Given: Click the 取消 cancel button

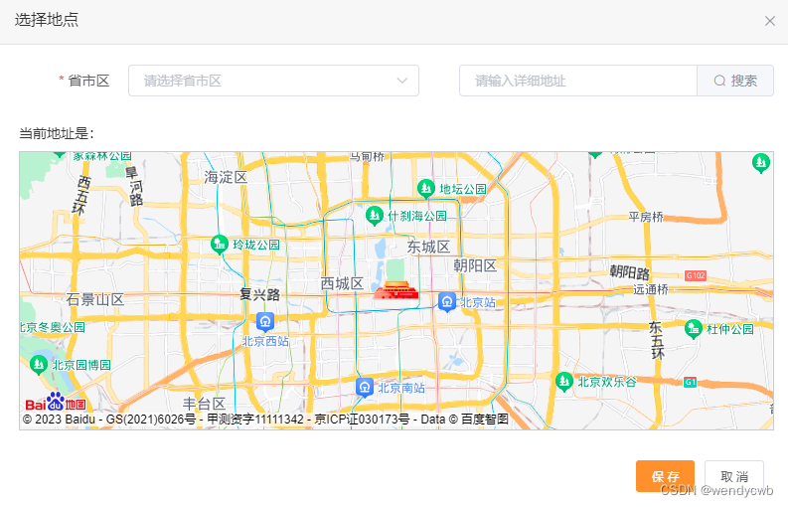Looking at the screenshot, I should 734,476.
